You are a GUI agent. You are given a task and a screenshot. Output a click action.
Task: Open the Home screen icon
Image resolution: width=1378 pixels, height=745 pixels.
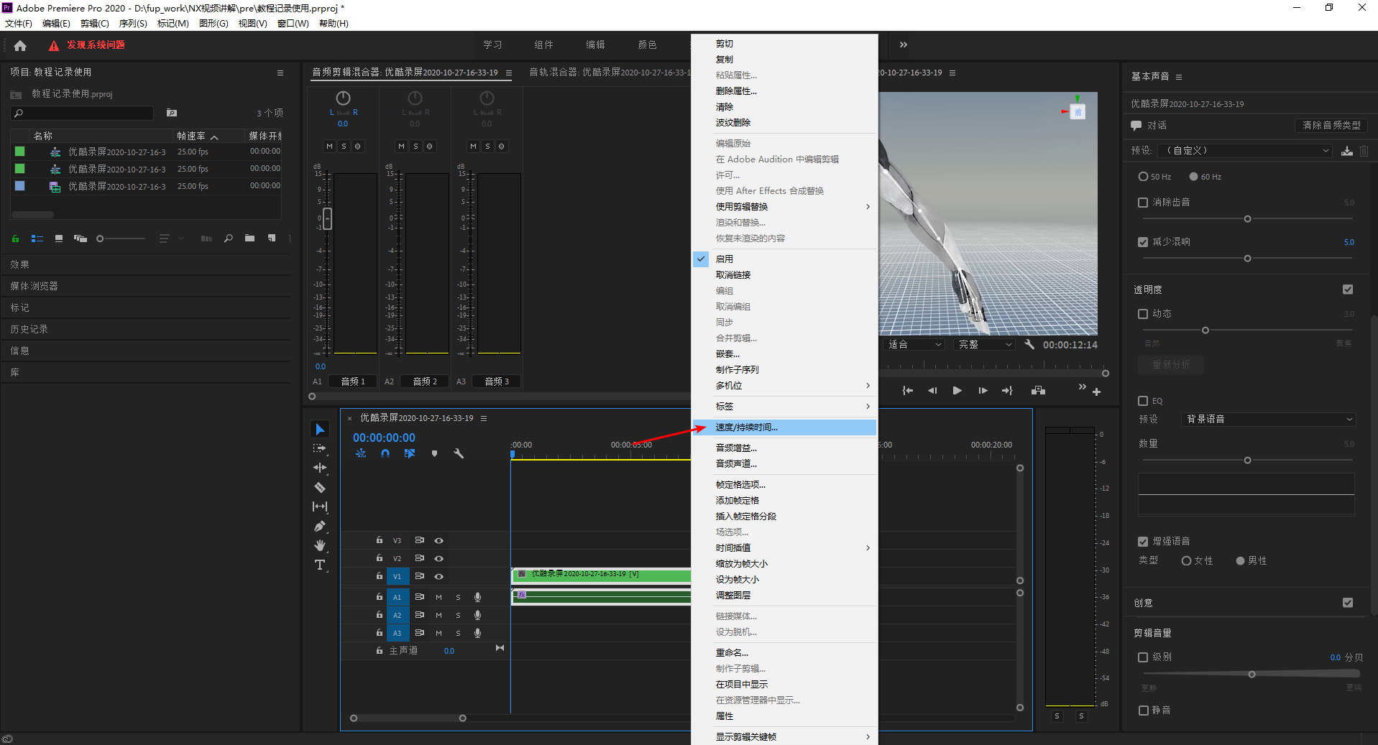tap(20, 45)
